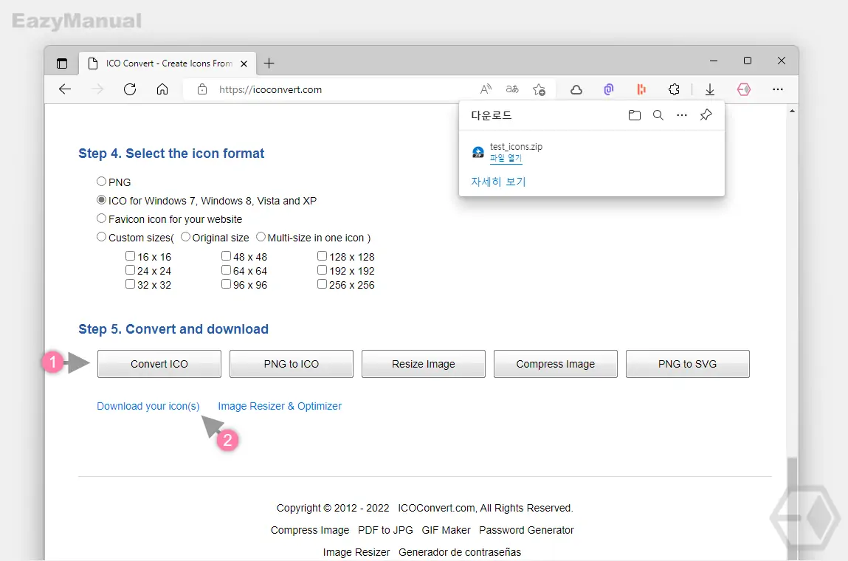Viewport: 848px width, 561px height.
Task: Open downloads folder from popup
Action: [635, 115]
